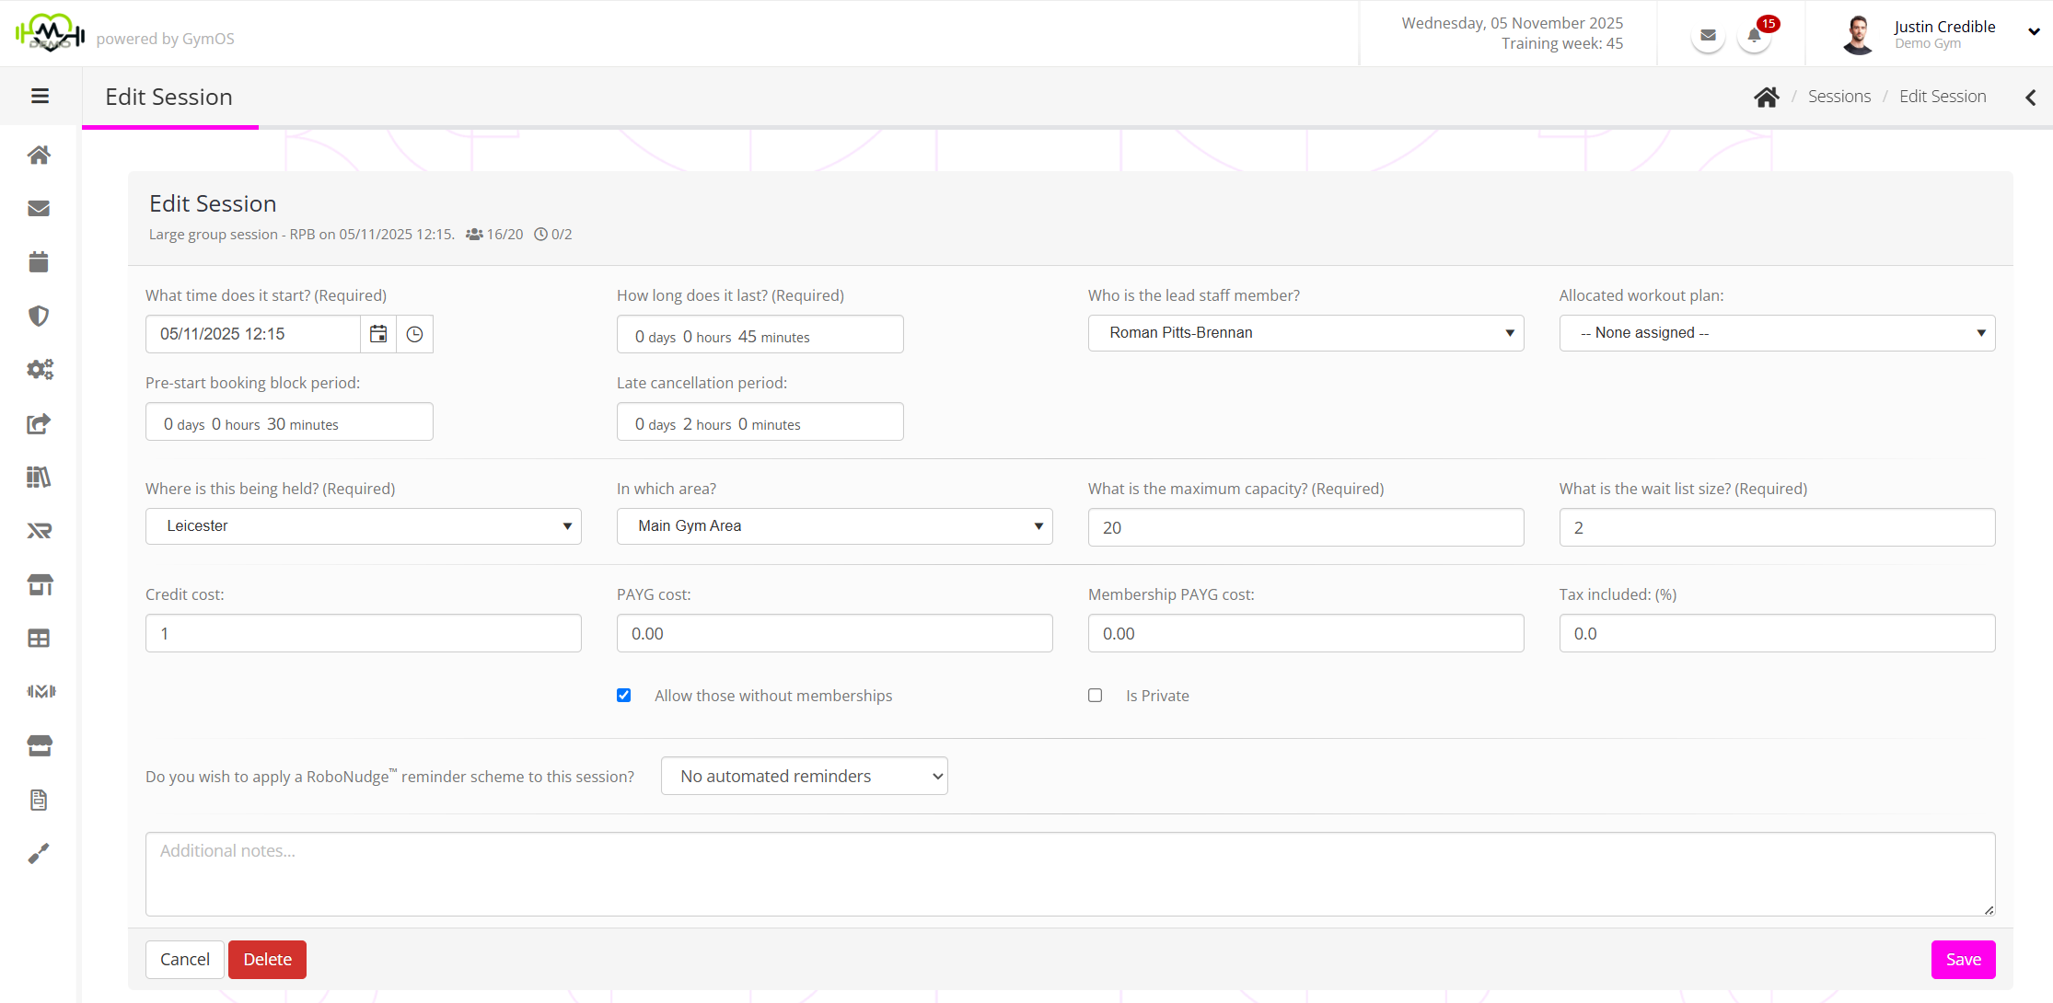Screen dimensions: 2053x1003
Task: Click the home breadcrumb icon
Action: [x=1766, y=97]
